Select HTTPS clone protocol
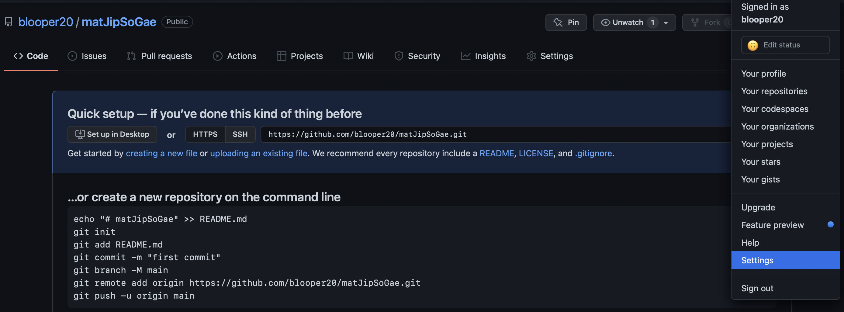Viewport: 844px width, 312px height. pyautogui.click(x=205, y=134)
